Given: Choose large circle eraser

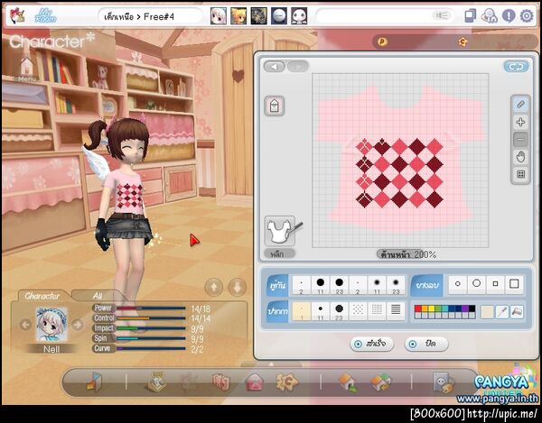Looking at the screenshot, I should [x=477, y=284].
